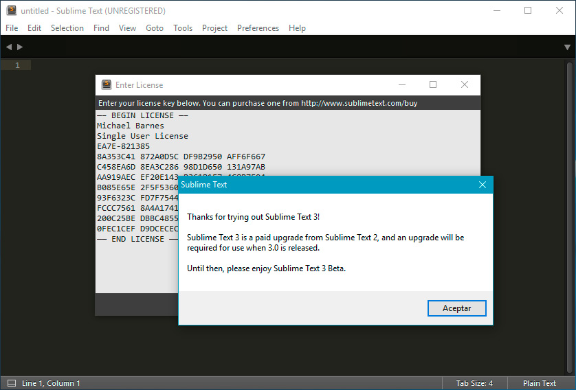Close the main Sublime Text window

coord(559,10)
